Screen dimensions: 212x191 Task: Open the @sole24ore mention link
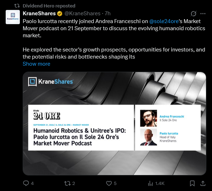(x=164, y=21)
